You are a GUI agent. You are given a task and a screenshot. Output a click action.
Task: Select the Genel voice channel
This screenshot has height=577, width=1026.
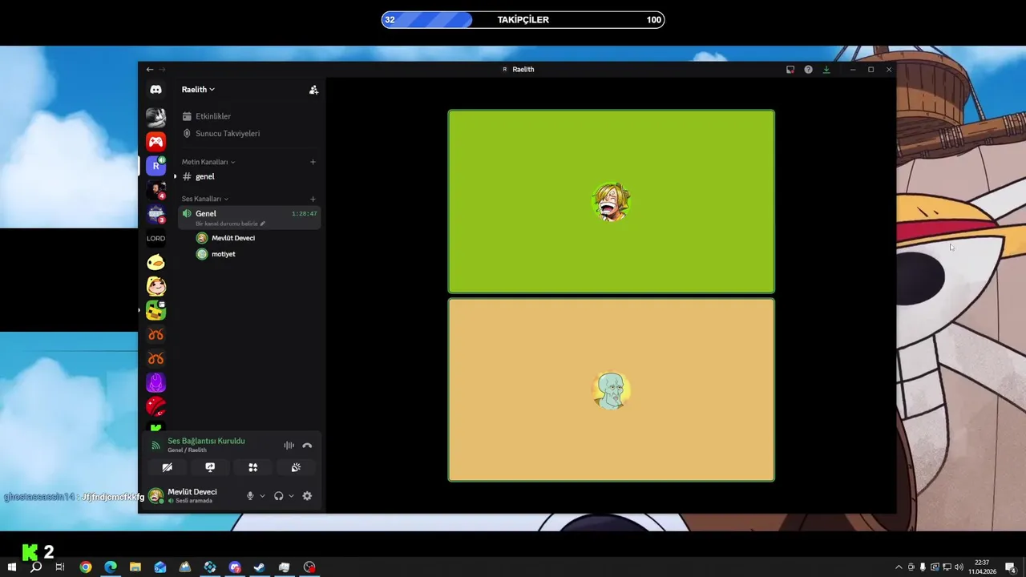pyautogui.click(x=249, y=217)
